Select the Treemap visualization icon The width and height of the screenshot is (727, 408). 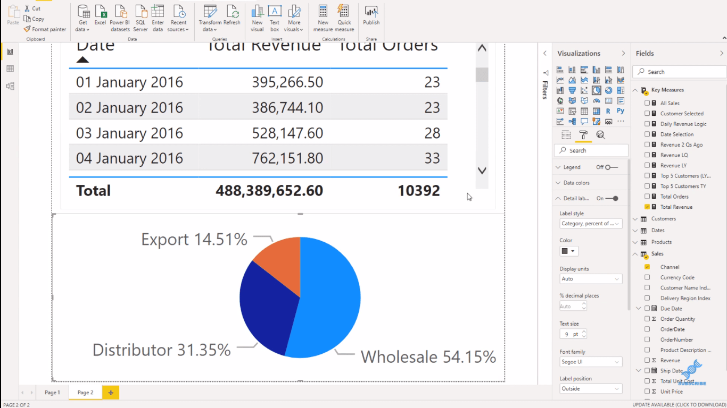(x=621, y=90)
